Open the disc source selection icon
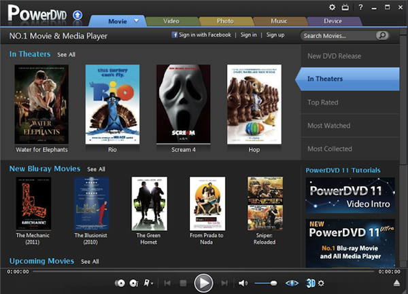The height and width of the screenshot is (294, 408). click(x=120, y=283)
